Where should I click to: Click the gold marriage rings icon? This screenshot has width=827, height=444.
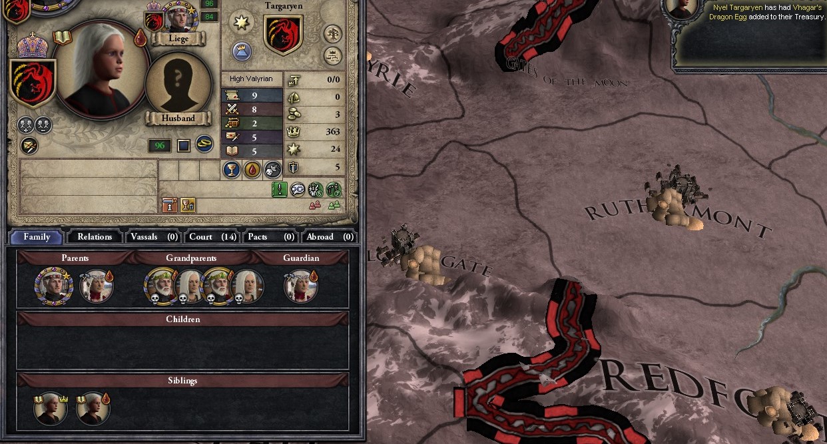pos(205,144)
